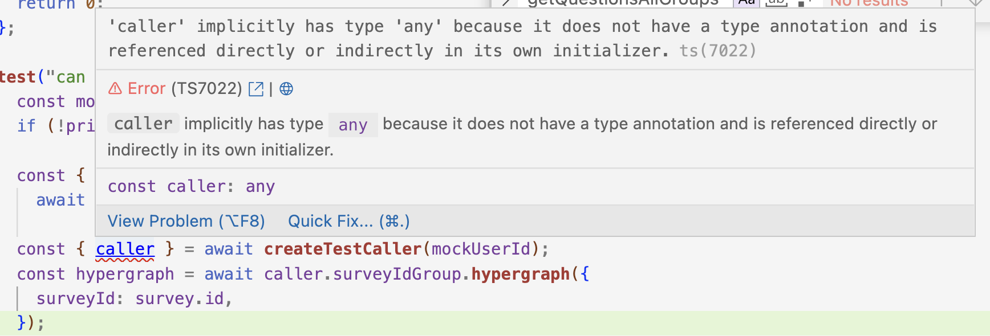Toggle Use Regular Expression in find widget
Image resolution: width=990 pixels, height=336 pixels.
(804, 2)
